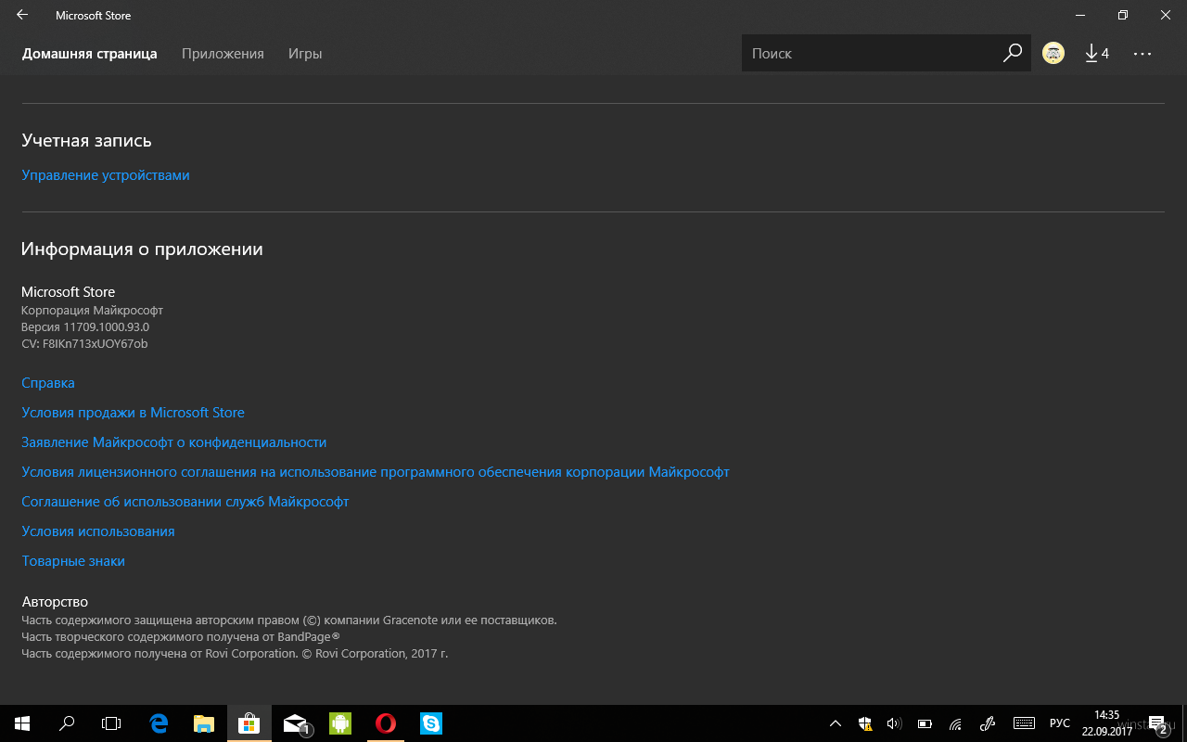This screenshot has width=1187, height=742.
Task: Open the downloads and updates icon
Action: pyautogui.click(x=1097, y=54)
